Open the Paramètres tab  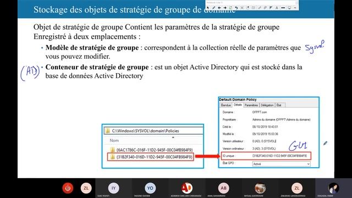[251, 105]
